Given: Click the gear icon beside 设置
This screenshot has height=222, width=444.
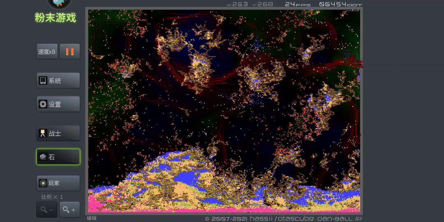Looking at the screenshot, I should (x=43, y=104).
